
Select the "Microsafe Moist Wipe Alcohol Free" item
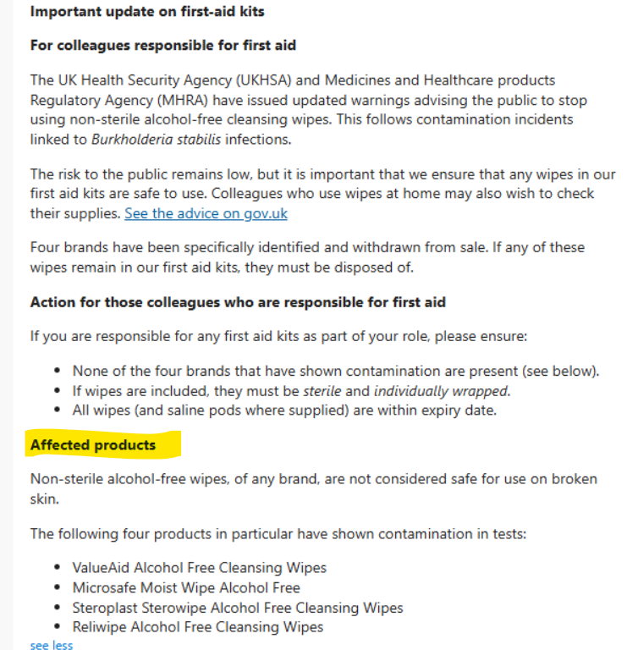tap(186, 587)
